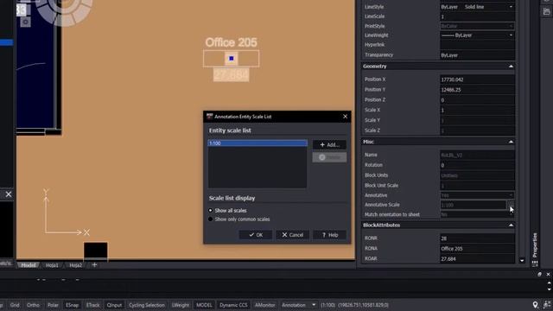Click the rightmost status bar settings icon
Screen dimensions: 553x311
[547, 305]
